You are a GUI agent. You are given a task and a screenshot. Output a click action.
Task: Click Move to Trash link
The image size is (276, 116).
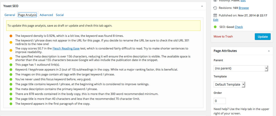[x=223, y=37]
